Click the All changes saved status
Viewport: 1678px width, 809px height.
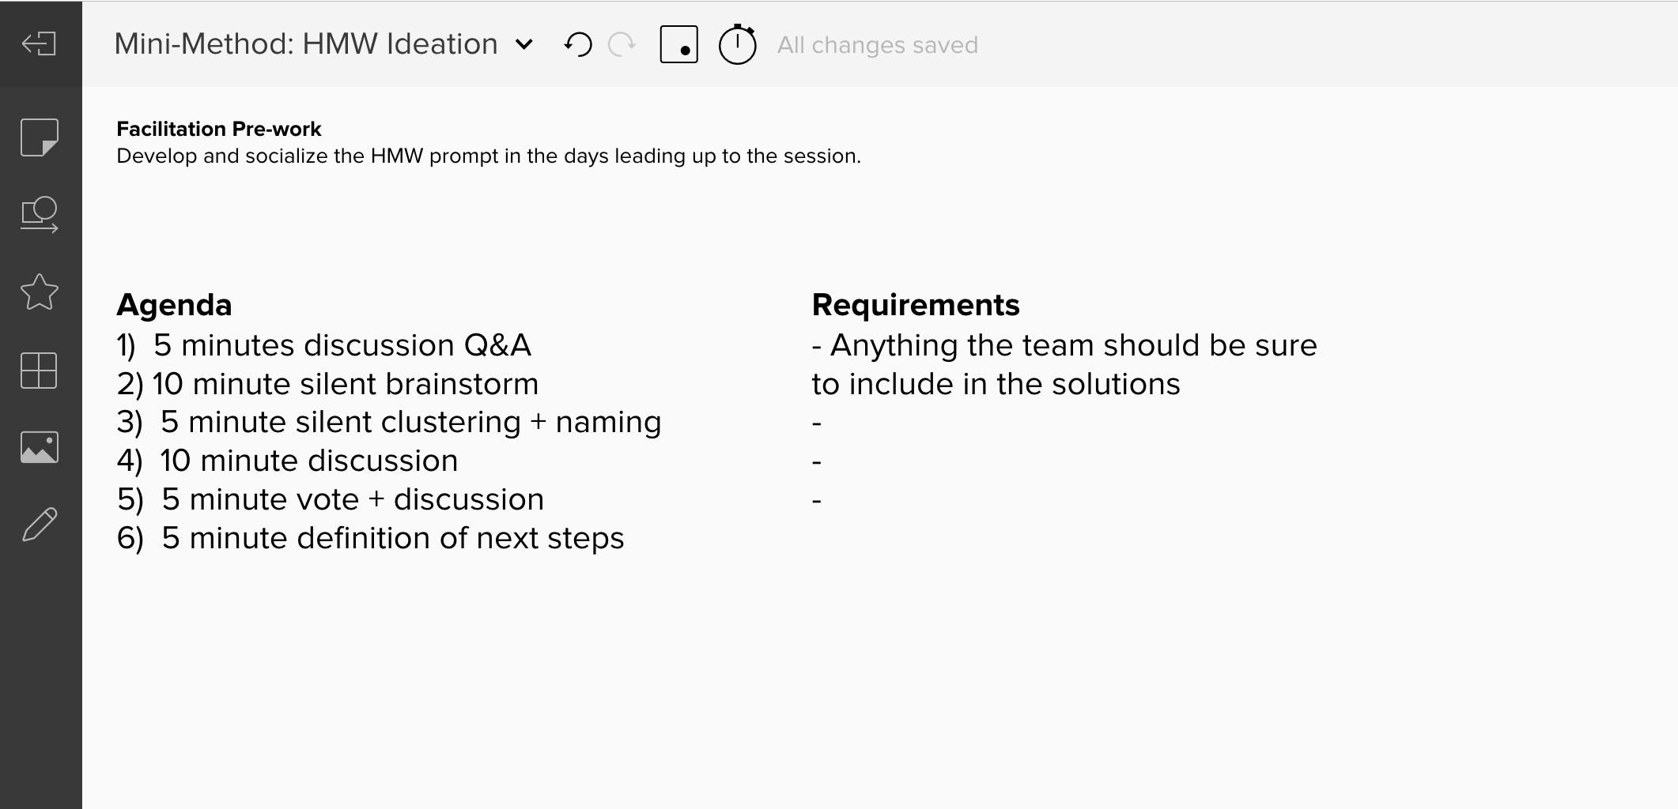tap(878, 45)
